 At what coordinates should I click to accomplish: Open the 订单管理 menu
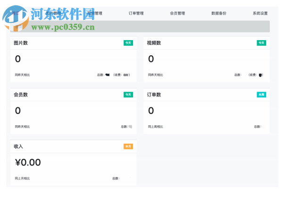pyautogui.click(x=136, y=13)
